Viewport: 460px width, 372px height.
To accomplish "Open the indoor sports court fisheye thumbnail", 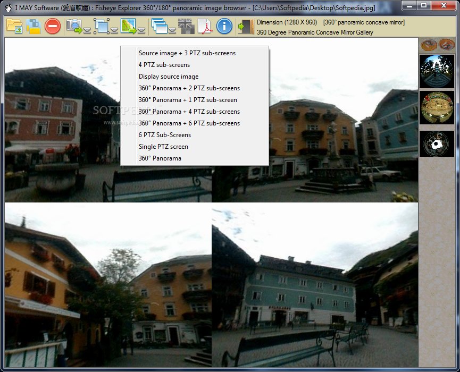I will [437, 107].
